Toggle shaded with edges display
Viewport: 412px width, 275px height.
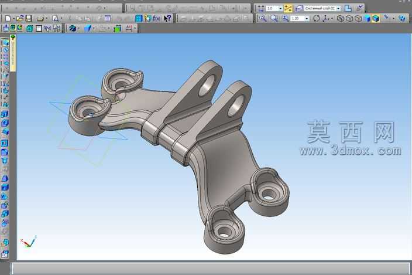(376, 18)
